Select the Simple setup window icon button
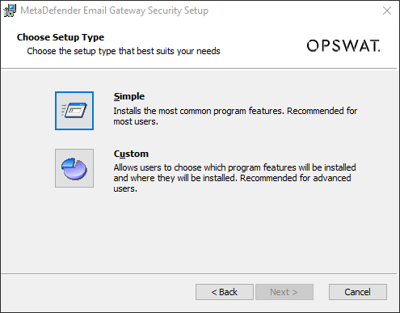The width and height of the screenshot is (400, 313). [x=74, y=111]
